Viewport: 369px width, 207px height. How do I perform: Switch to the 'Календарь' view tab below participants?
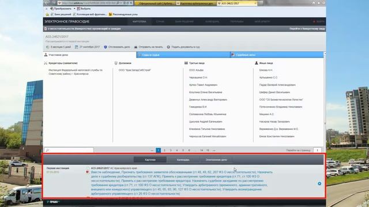coord(183,160)
